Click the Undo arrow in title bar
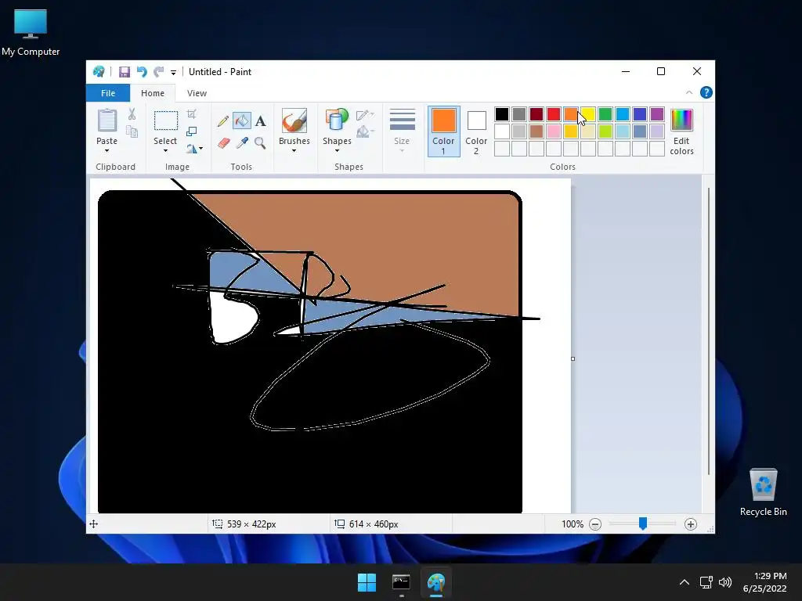 142,72
